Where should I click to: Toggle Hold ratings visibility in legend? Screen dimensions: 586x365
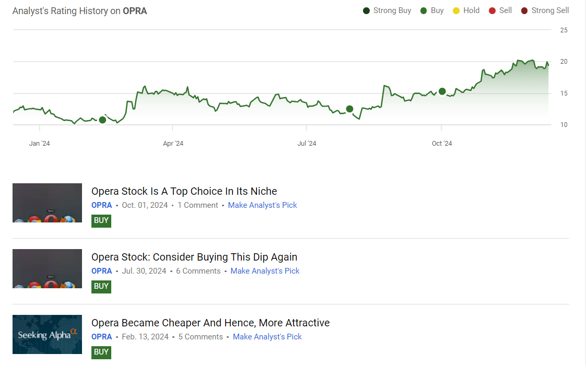(466, 10)
